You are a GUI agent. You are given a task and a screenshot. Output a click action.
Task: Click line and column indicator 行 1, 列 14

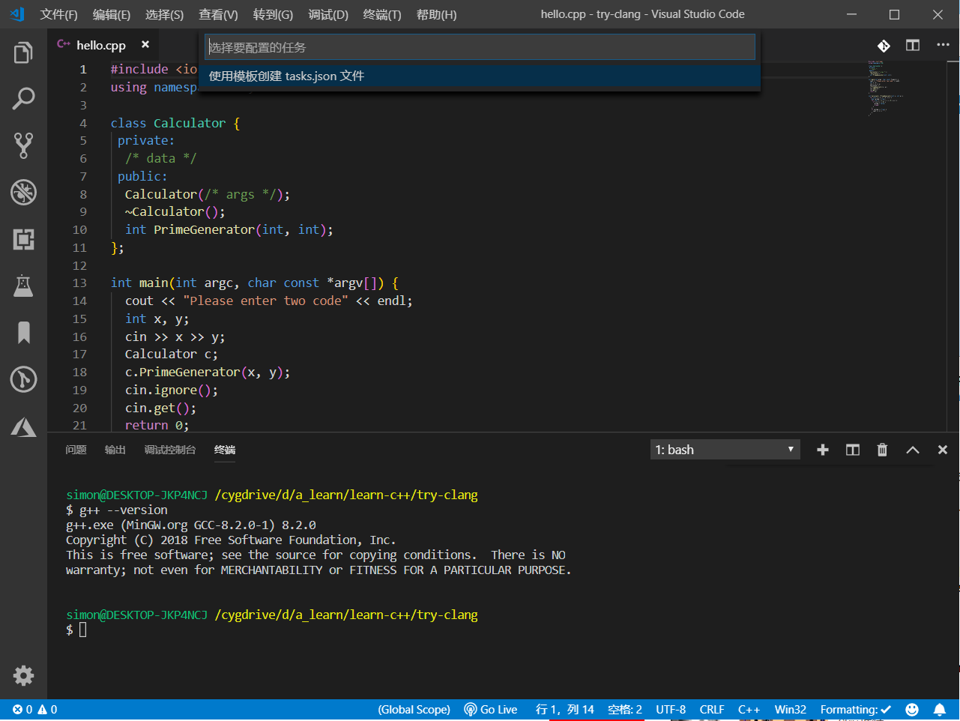pos(564,710)
